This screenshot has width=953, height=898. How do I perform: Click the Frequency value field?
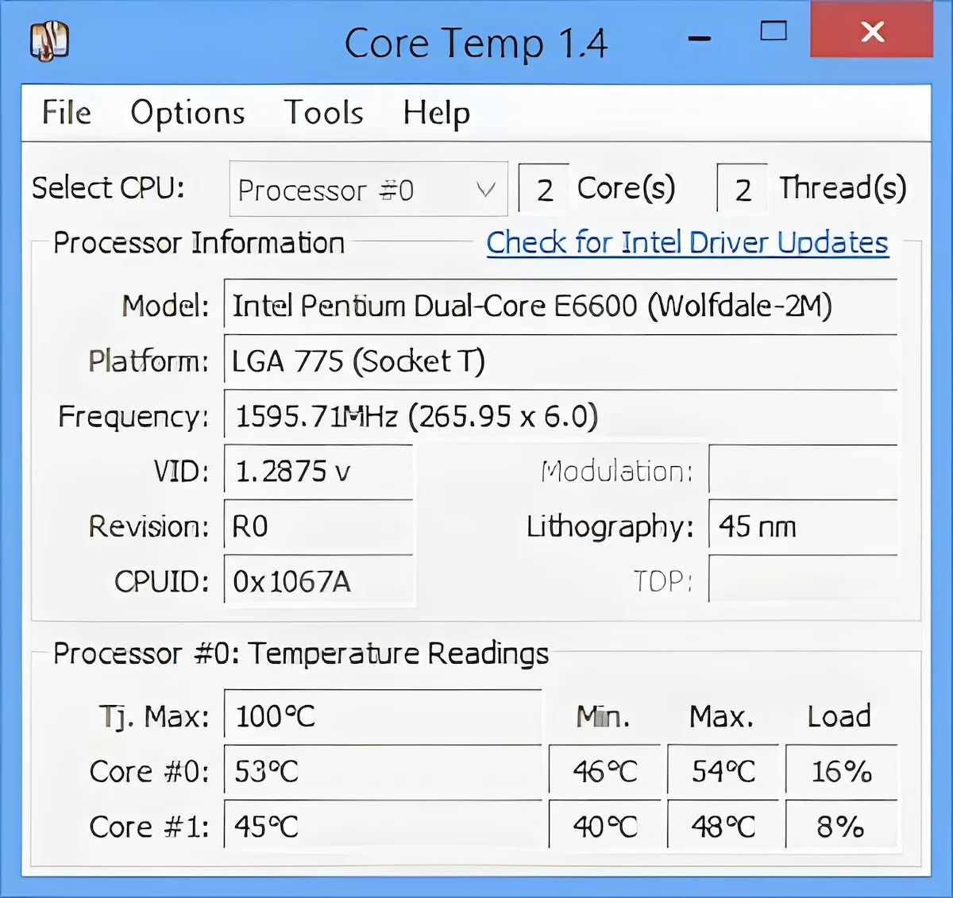tap(560, 417)
